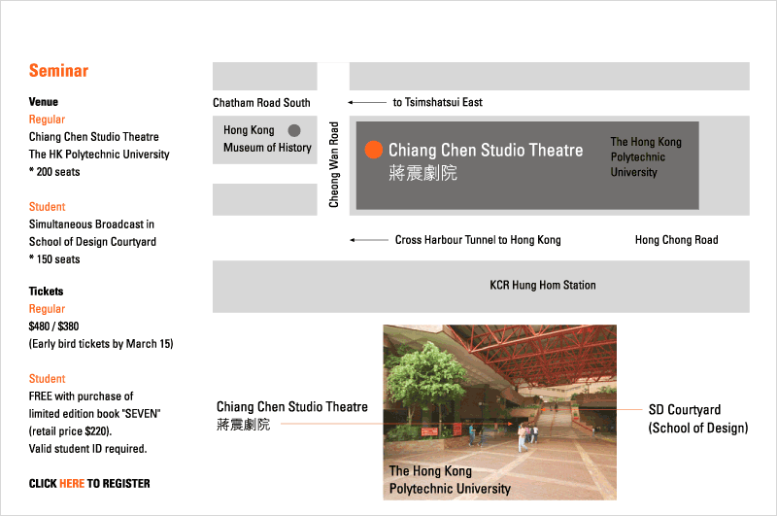
Task: Click the Cross Harbour Tunnel arrow
Action: click(x=368, y=240)
